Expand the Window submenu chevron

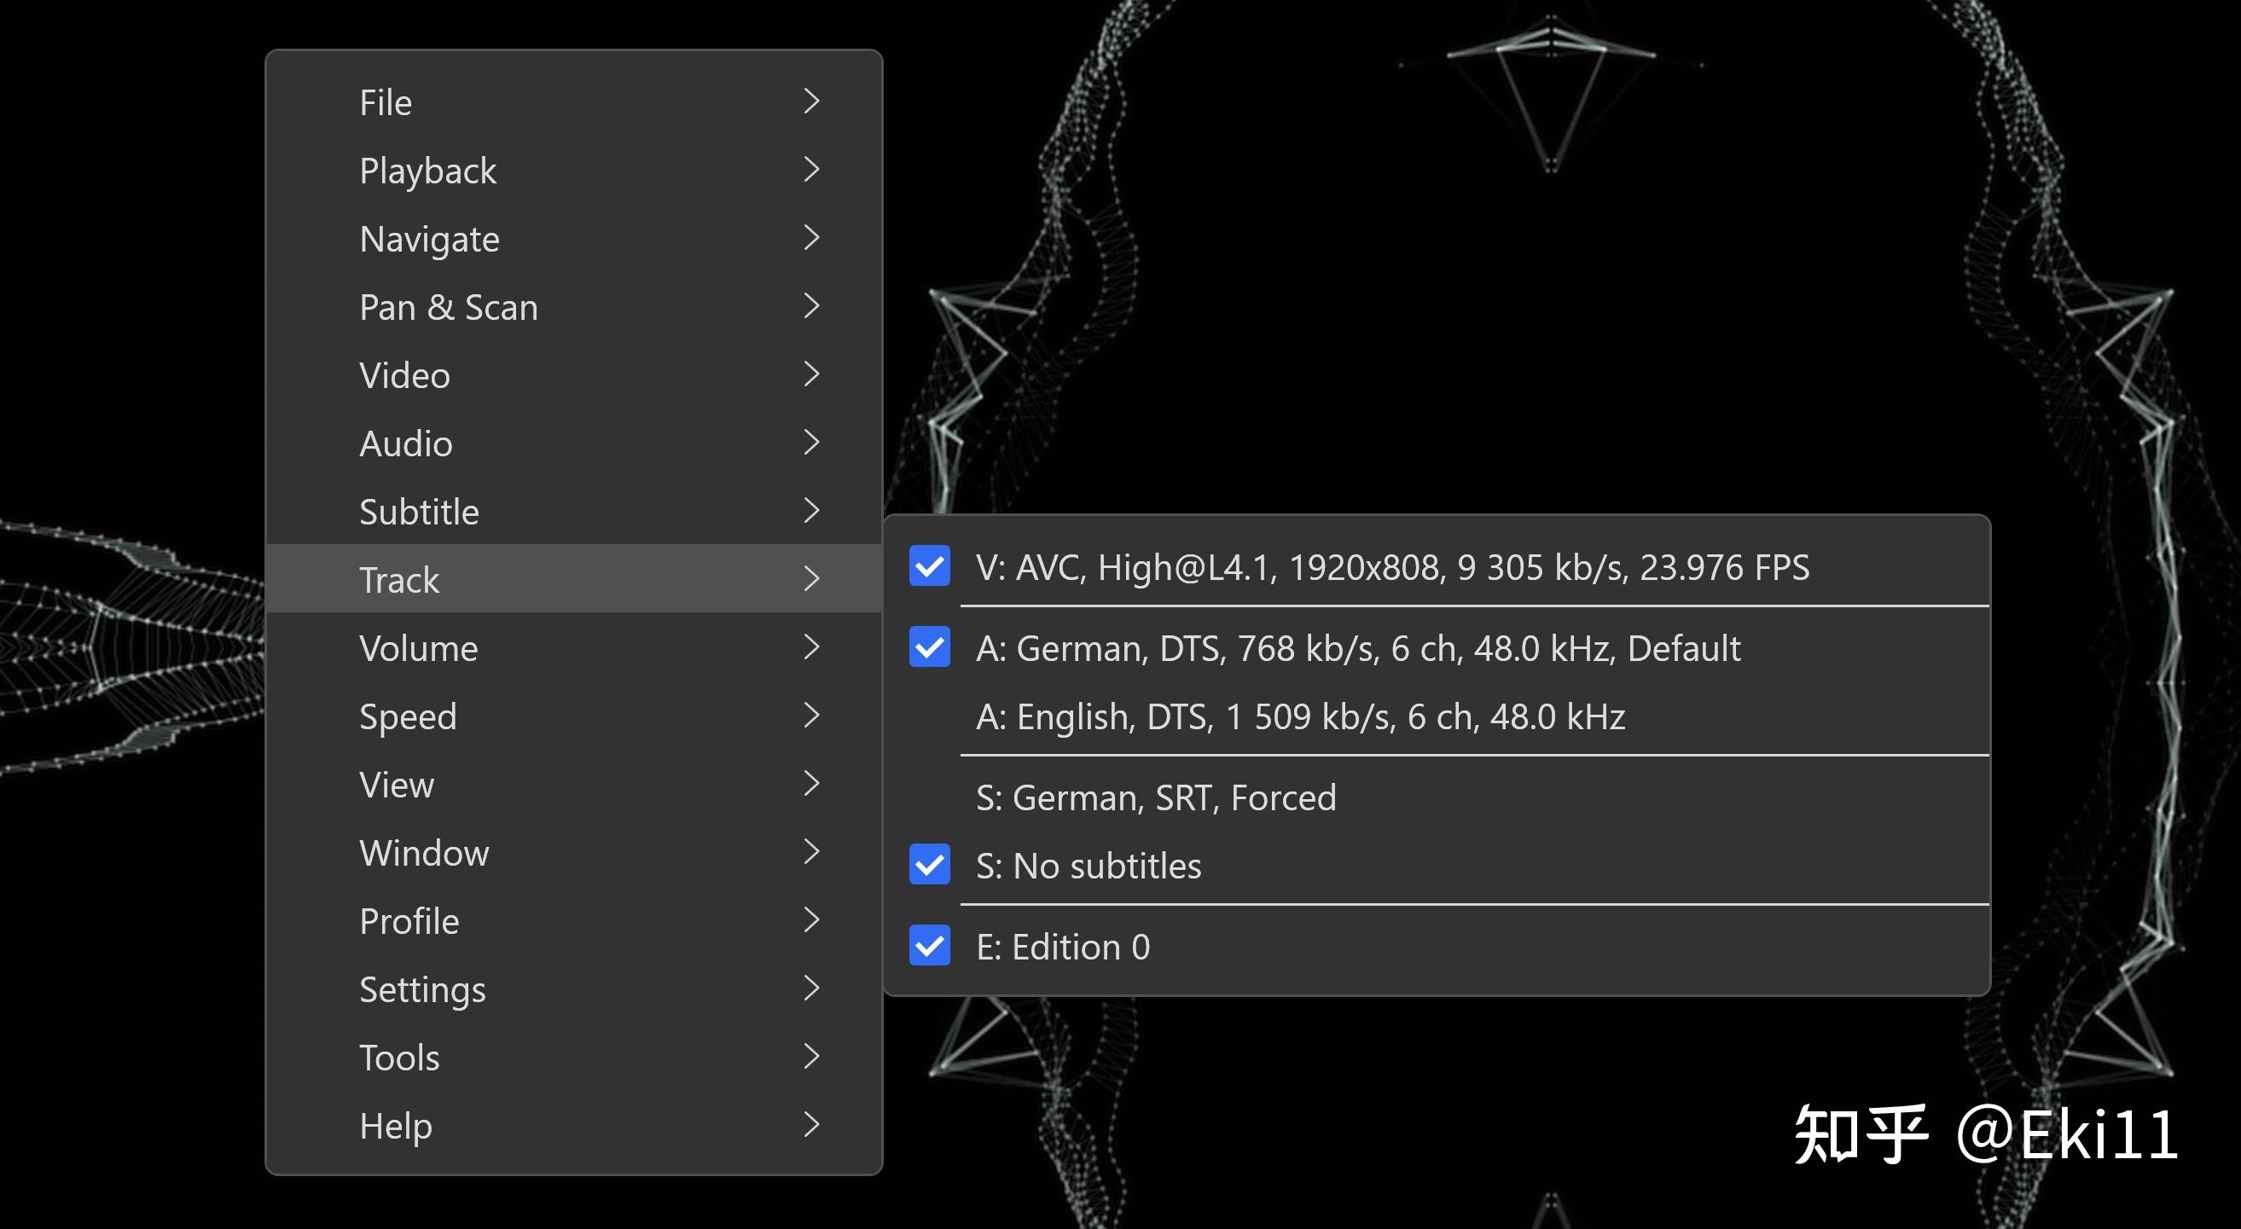810,851
